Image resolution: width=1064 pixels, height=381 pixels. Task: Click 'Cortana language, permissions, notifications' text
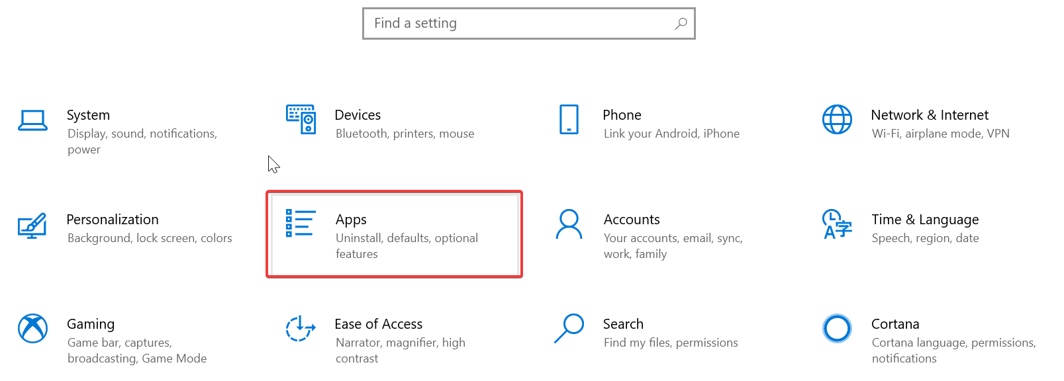(953, 351)
